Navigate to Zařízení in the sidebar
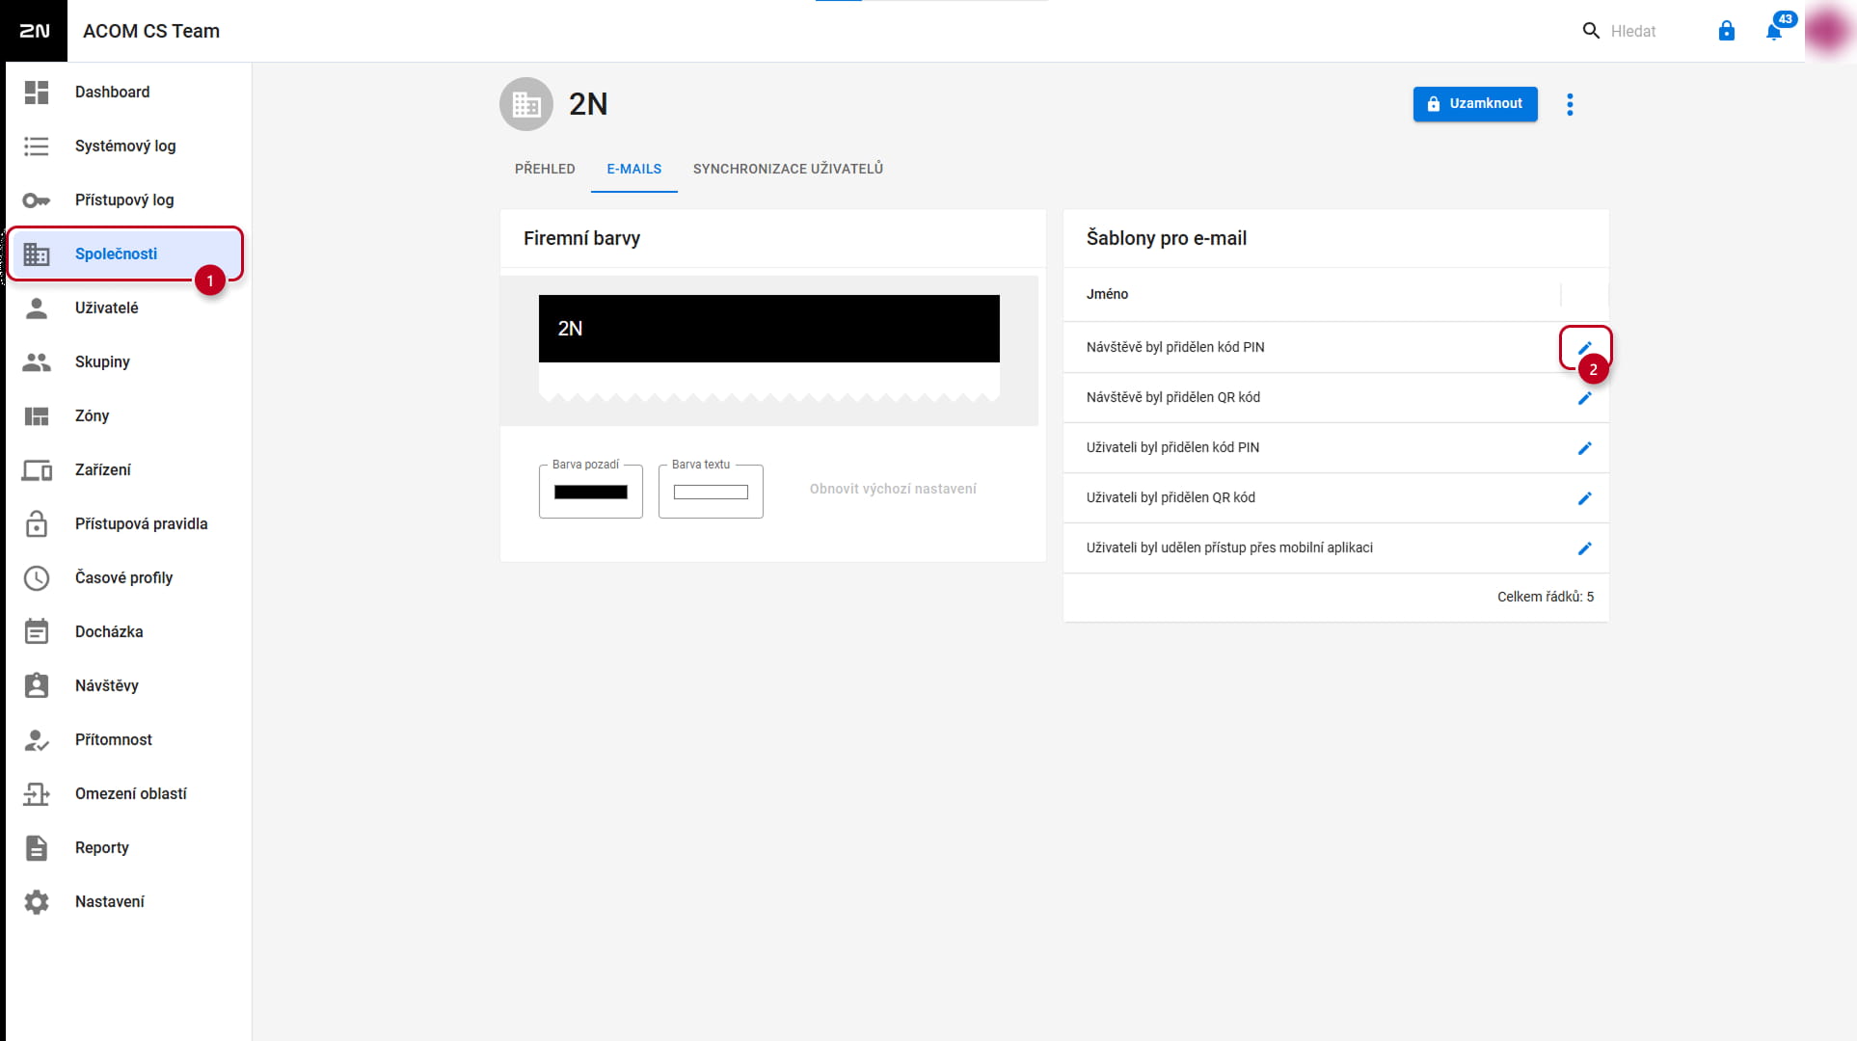The image size is (1857, 1041). click(x=103, y=470)
